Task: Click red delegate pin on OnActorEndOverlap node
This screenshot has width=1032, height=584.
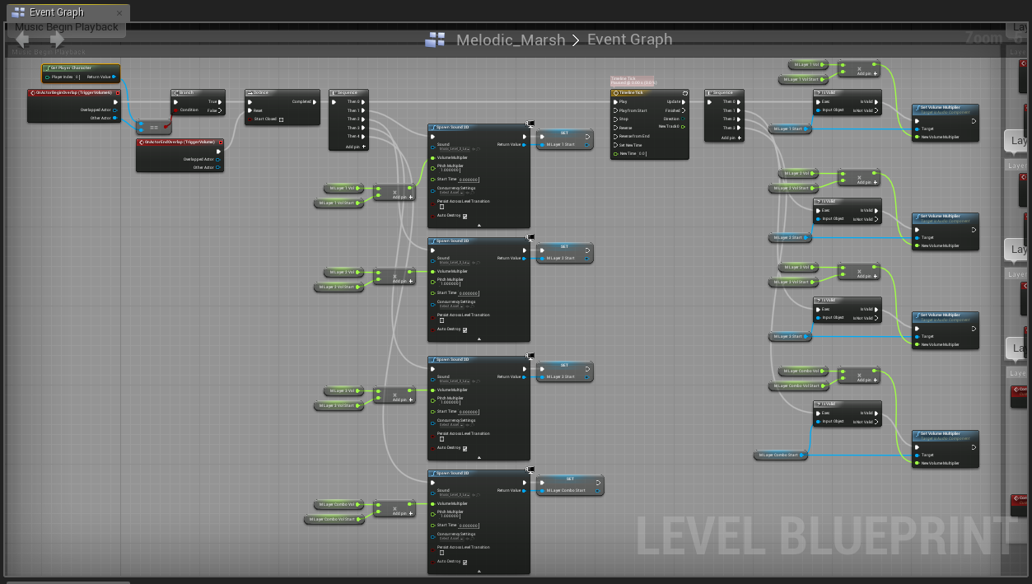Action: click(220, 142)
